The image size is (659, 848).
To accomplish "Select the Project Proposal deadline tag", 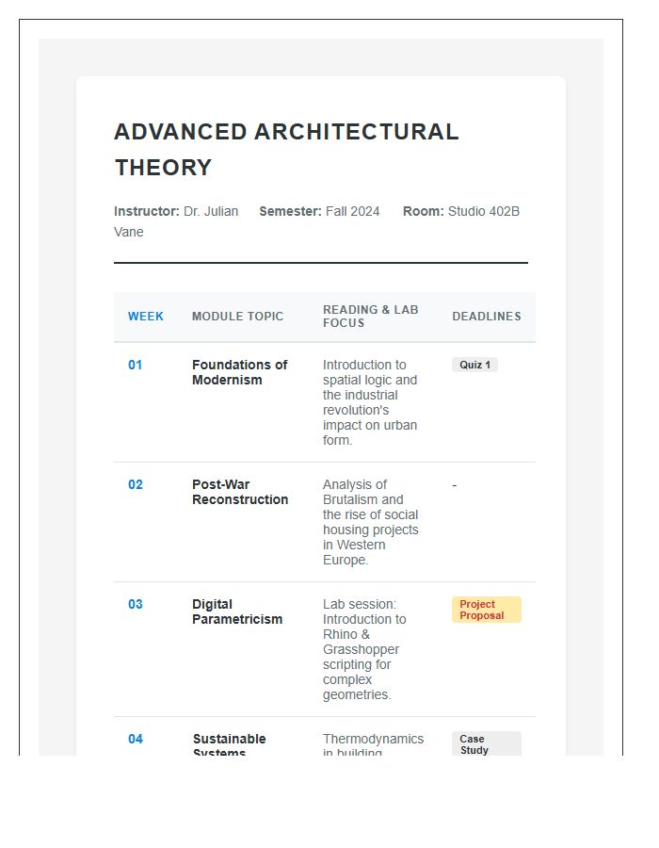I will click(x=486, y=610).
